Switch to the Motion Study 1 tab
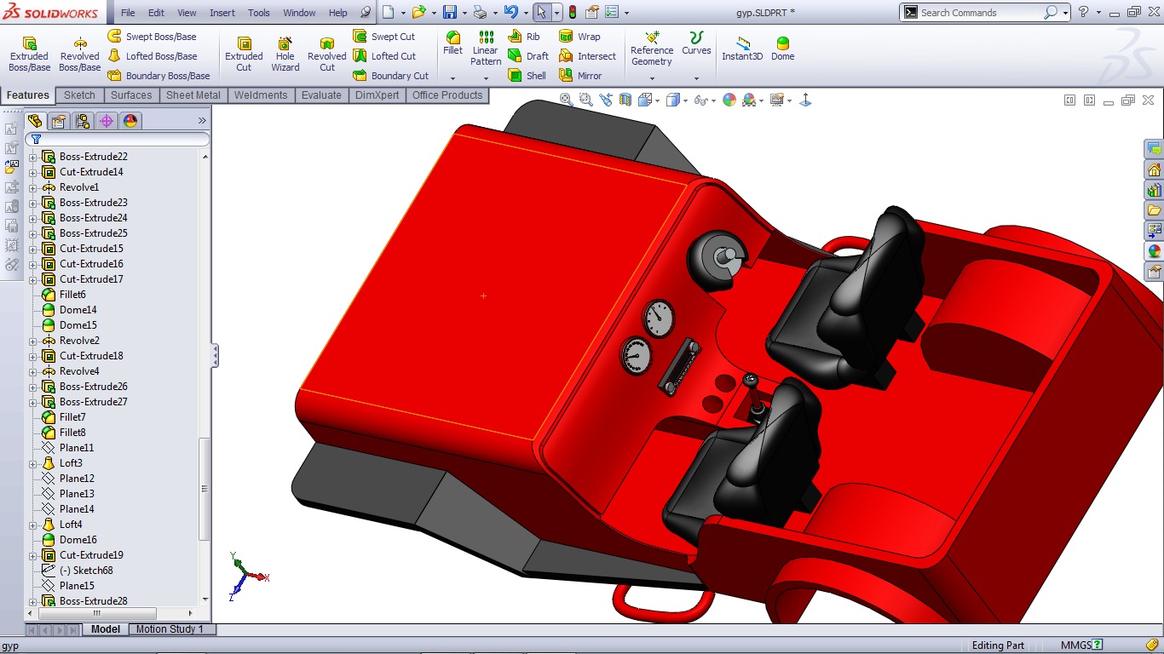1164x654 pixels. [170, 629]
